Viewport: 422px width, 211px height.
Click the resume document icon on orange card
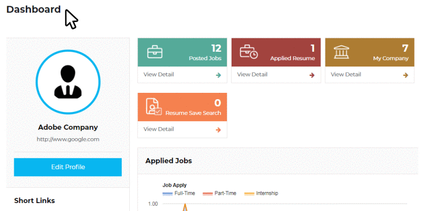[154, 107]
